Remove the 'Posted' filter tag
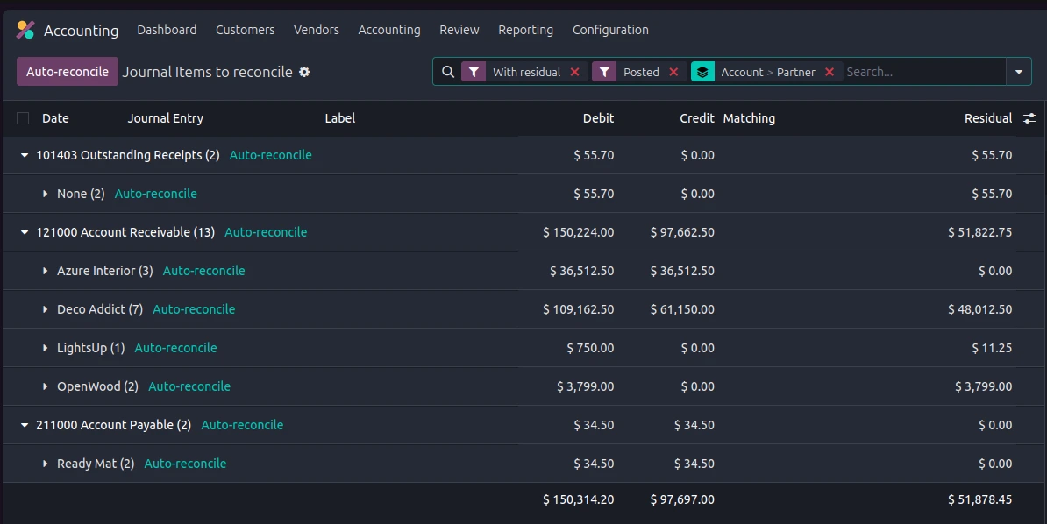 pos(673,72)
